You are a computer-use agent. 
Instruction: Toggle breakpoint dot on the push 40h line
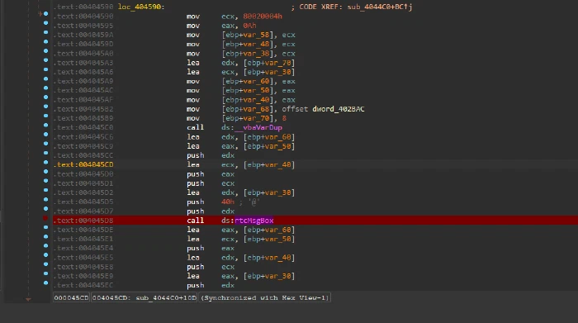45,199
